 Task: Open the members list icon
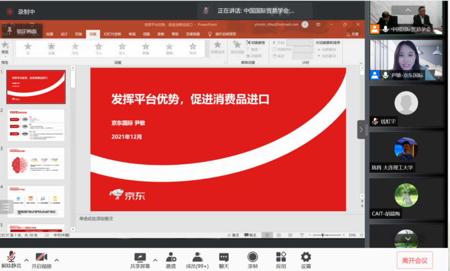pos(197,257)
